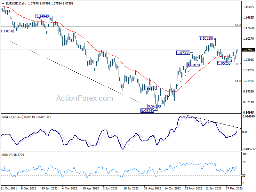Click the 31 Aug 2022 date label
This screenshot has width=256, height=192.
[x=153, y=188]
